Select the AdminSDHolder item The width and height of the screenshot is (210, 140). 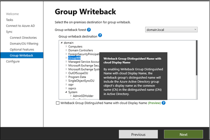click(83, 96)
